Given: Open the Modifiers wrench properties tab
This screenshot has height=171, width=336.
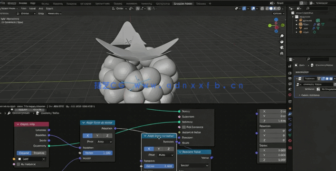Looking at the screenshot, I should coord(290,114).
